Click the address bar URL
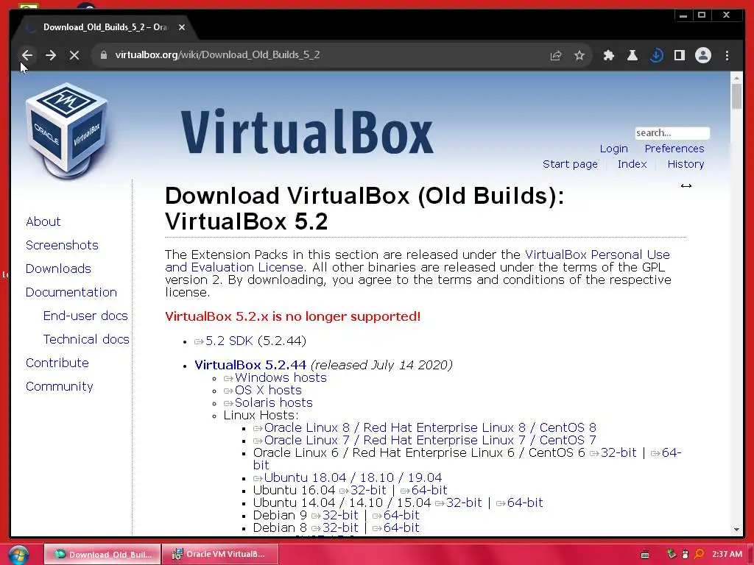This screenshot has height=565, width=754. click(217, 54)
